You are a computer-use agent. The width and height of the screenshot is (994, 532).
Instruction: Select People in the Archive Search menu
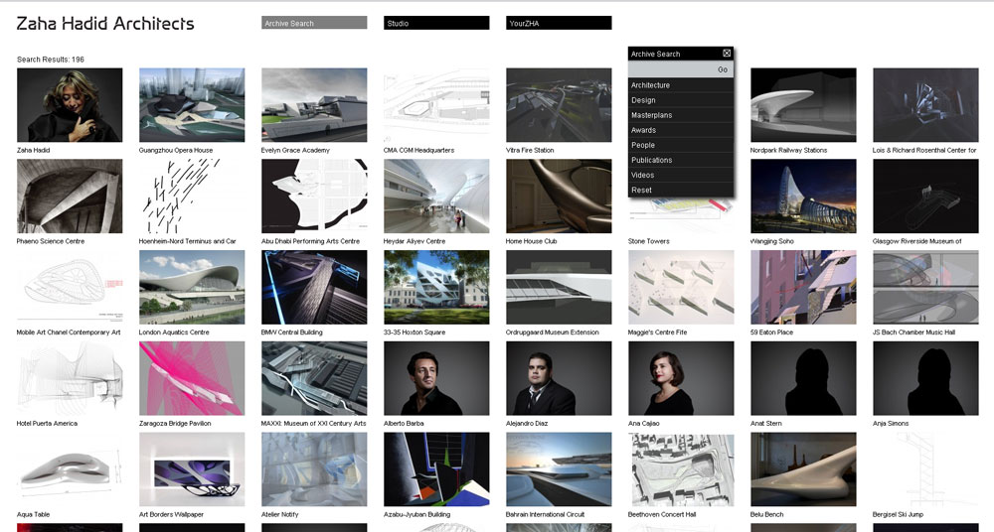click(681, 145)
